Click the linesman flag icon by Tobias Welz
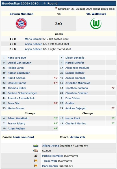Viewport: 117px width, 169px height. coord(36,161)
